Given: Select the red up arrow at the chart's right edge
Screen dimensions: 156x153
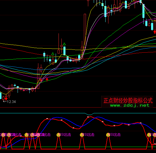Looking at the screenshot, I should (x=155, y=32).
